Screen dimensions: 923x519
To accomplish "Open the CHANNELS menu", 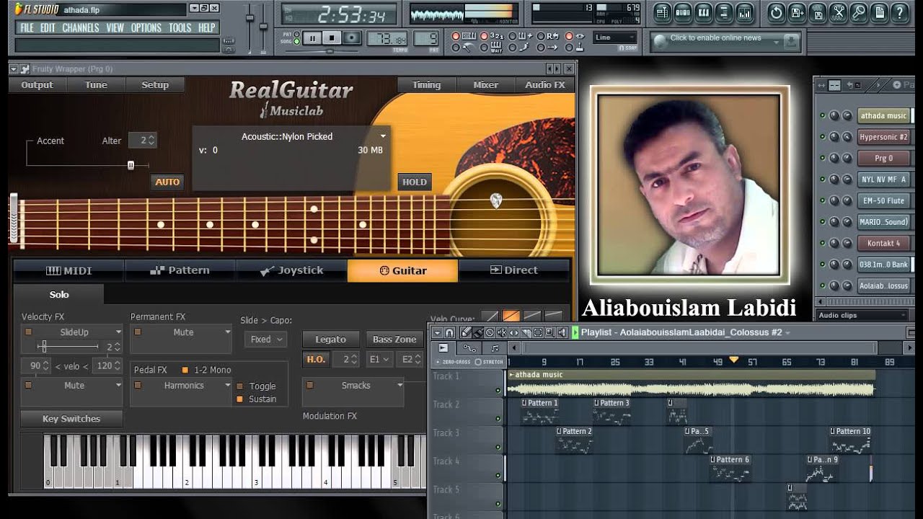I will click(x=80, y=28).
